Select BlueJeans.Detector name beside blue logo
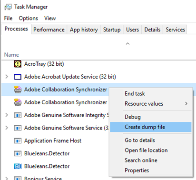196x180 pixels. click(47, 166)
